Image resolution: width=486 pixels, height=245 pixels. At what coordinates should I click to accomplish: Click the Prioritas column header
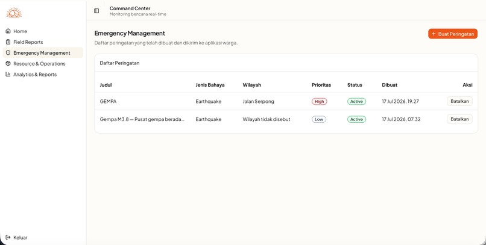point(321,85)
